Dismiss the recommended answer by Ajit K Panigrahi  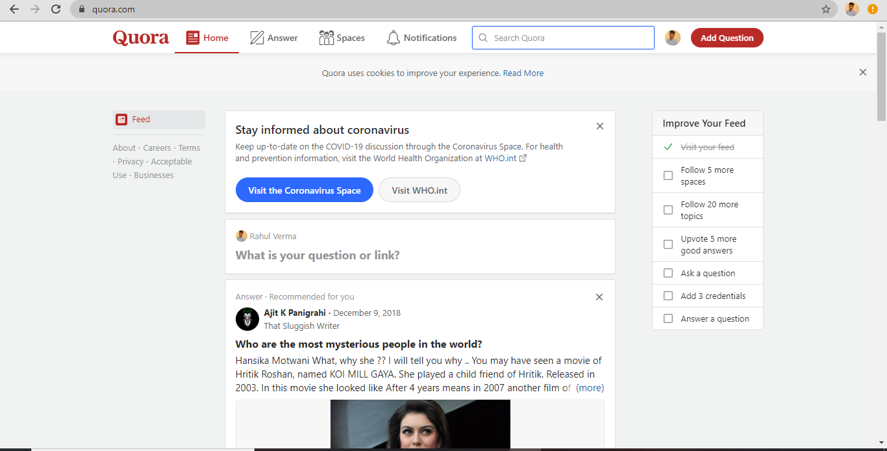[599, 297]
